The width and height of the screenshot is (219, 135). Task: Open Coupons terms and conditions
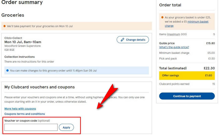(x=25, y=114)
